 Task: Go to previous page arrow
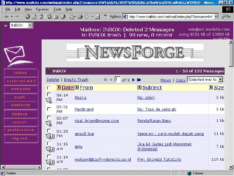click(x=111, y=80)
